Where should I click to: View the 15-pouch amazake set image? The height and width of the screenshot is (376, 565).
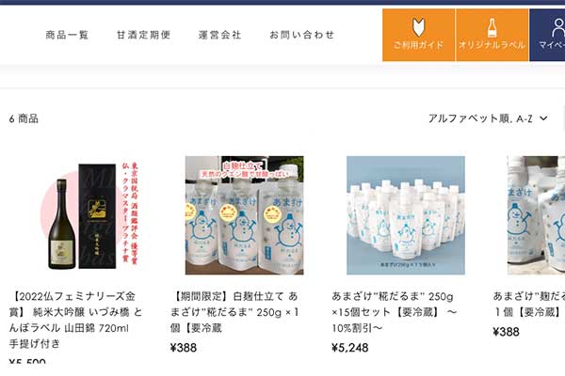pos(406,215)
